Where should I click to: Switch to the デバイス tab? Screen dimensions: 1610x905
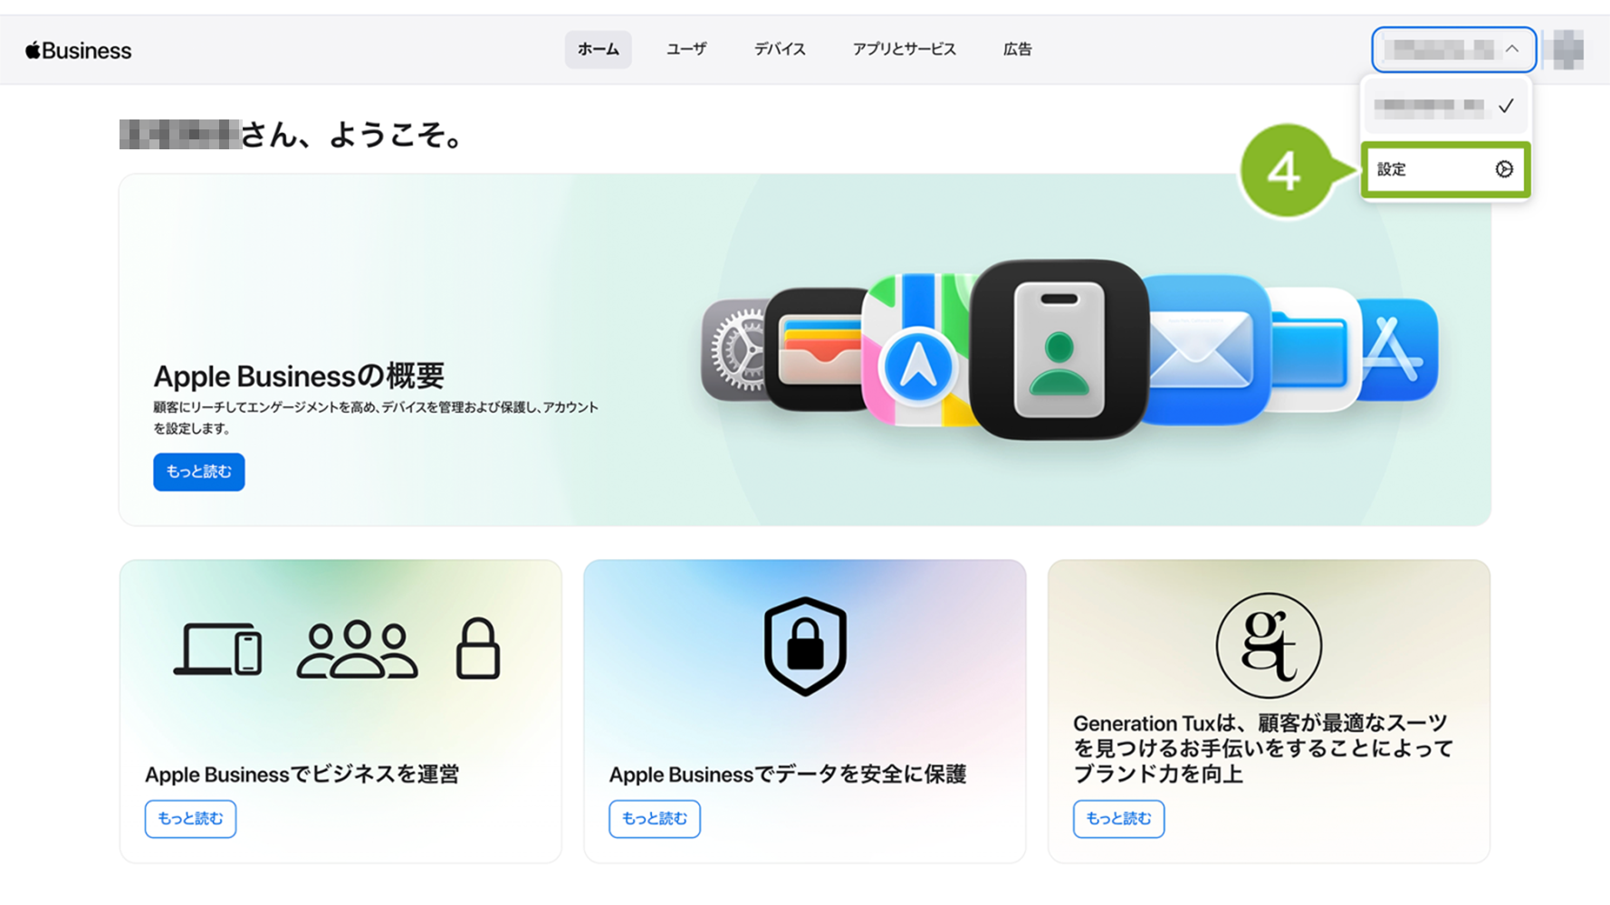(780, 50)
